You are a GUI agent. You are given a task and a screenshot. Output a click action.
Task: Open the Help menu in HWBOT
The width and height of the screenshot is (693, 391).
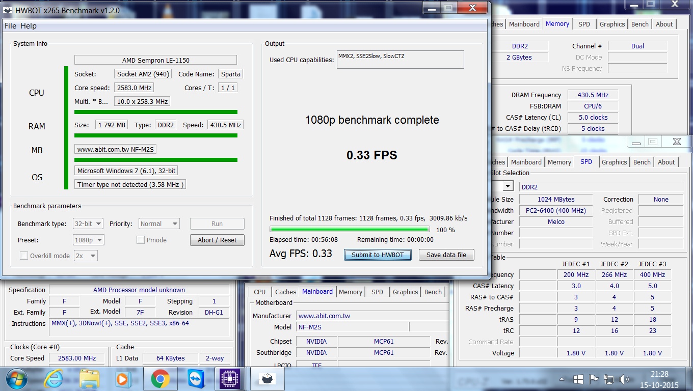coord(29,26)
